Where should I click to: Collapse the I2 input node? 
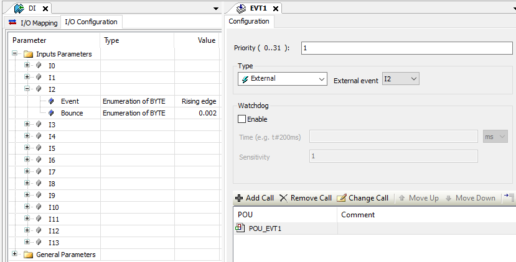[x=27, y=89]
